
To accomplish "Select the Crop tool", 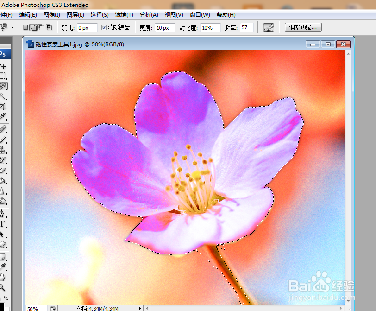I will pos(3,106).
